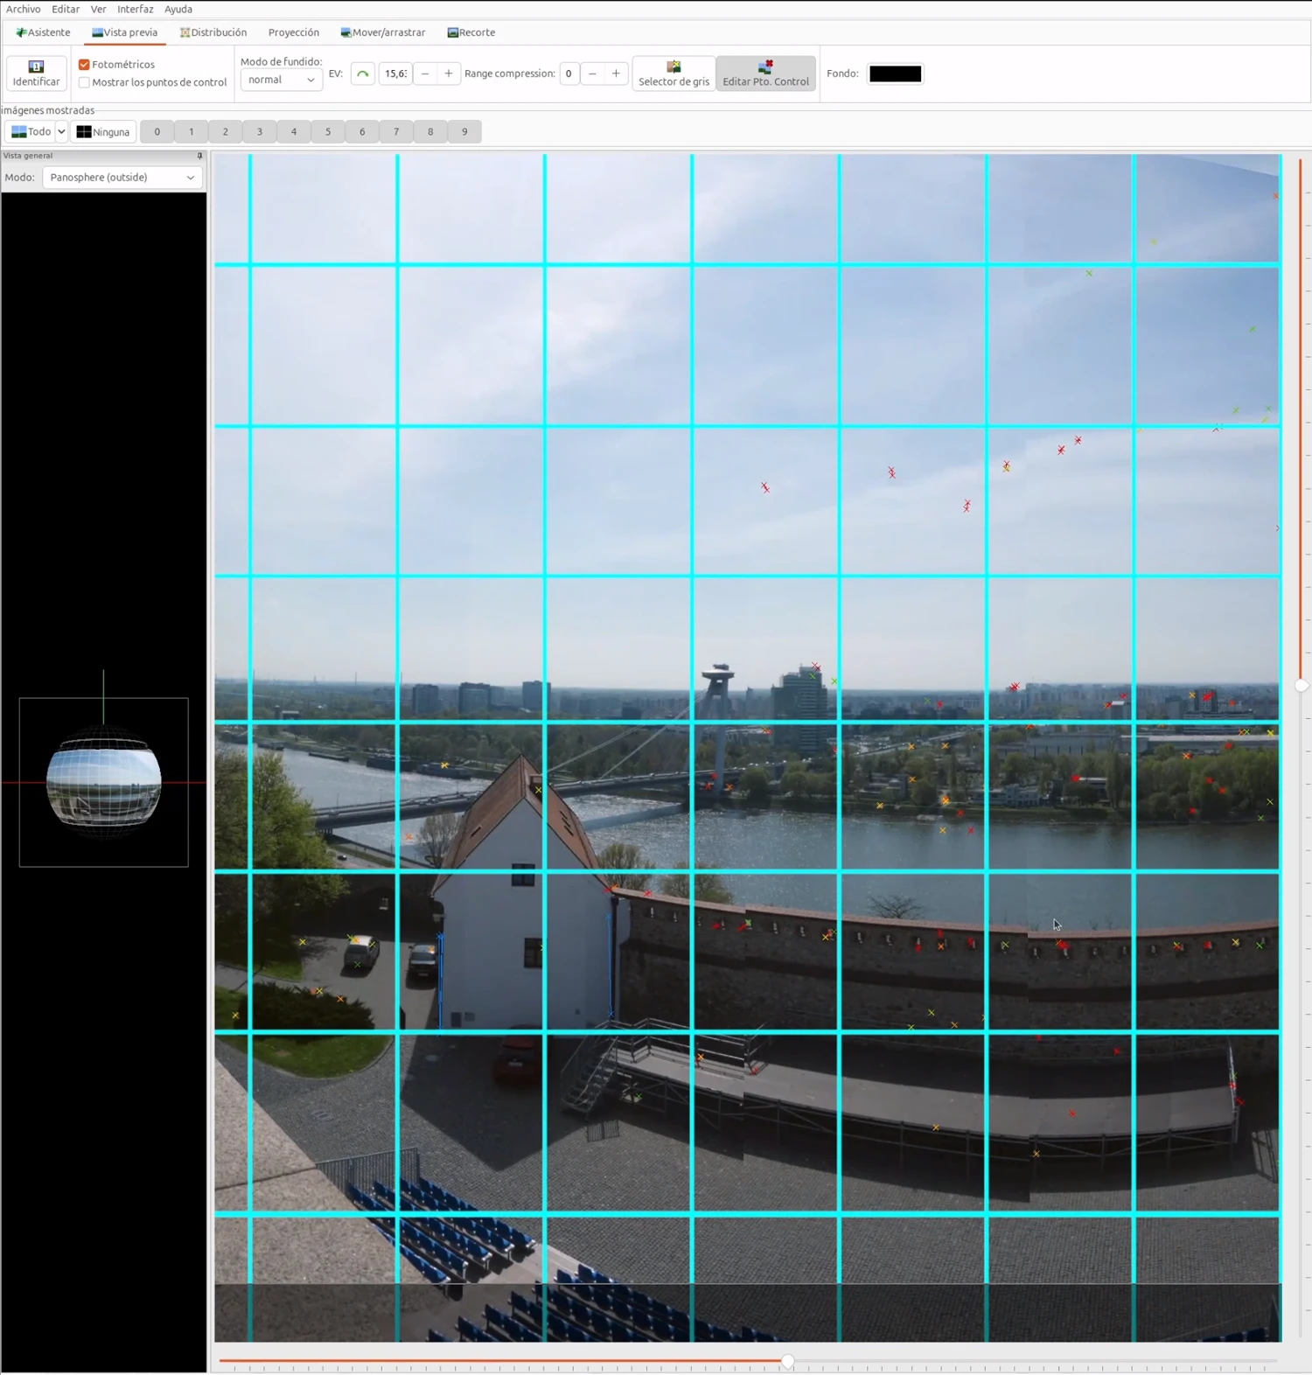Screen dimensions: 1312x1375
Task: Activate the Selector de gris tool
Action: click(673, 73)
